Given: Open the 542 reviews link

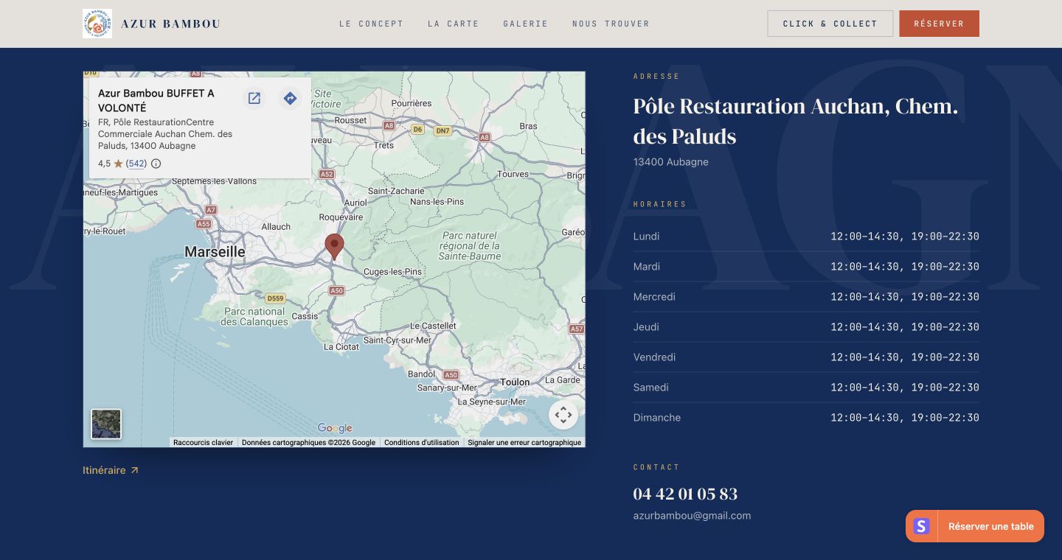Looking at the screenshot, I should pos(136,164).
